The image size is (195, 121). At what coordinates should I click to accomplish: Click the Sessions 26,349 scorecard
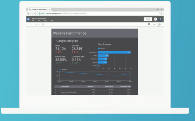coord(77,49)
